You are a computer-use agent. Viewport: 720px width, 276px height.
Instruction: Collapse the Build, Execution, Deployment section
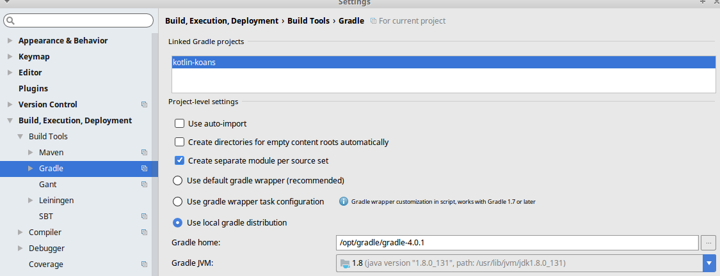pos(10,121)
